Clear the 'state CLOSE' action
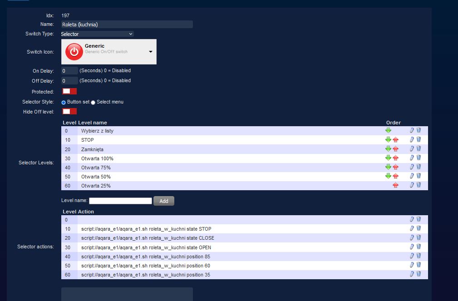Image resolution: width=458 pixels, height=301 pixels. coord(419,237)
